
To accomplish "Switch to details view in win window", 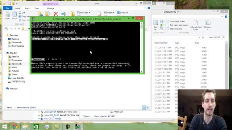I will tap(144, 108).
